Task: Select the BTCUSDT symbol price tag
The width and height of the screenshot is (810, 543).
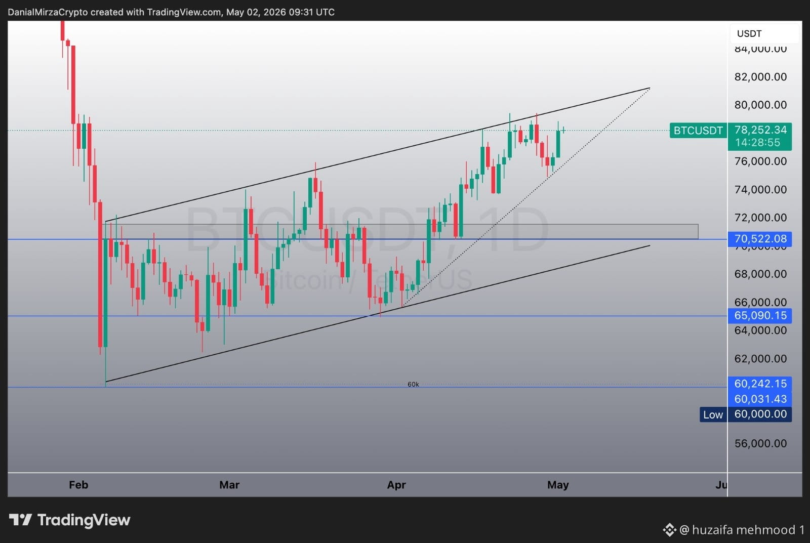Action: pos(698,131)
